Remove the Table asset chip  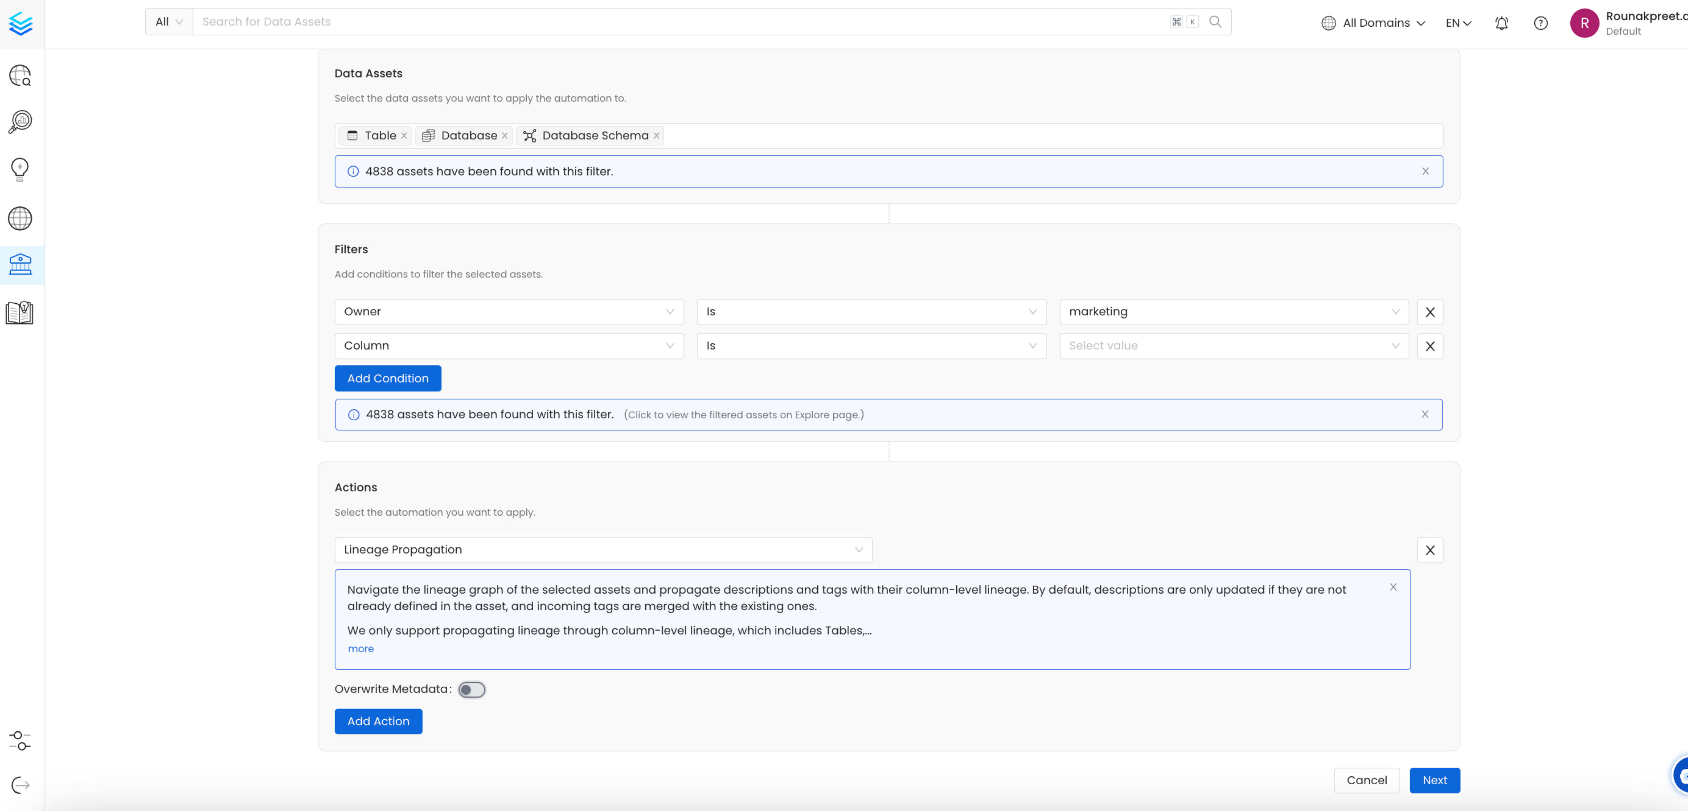point(404,136)
